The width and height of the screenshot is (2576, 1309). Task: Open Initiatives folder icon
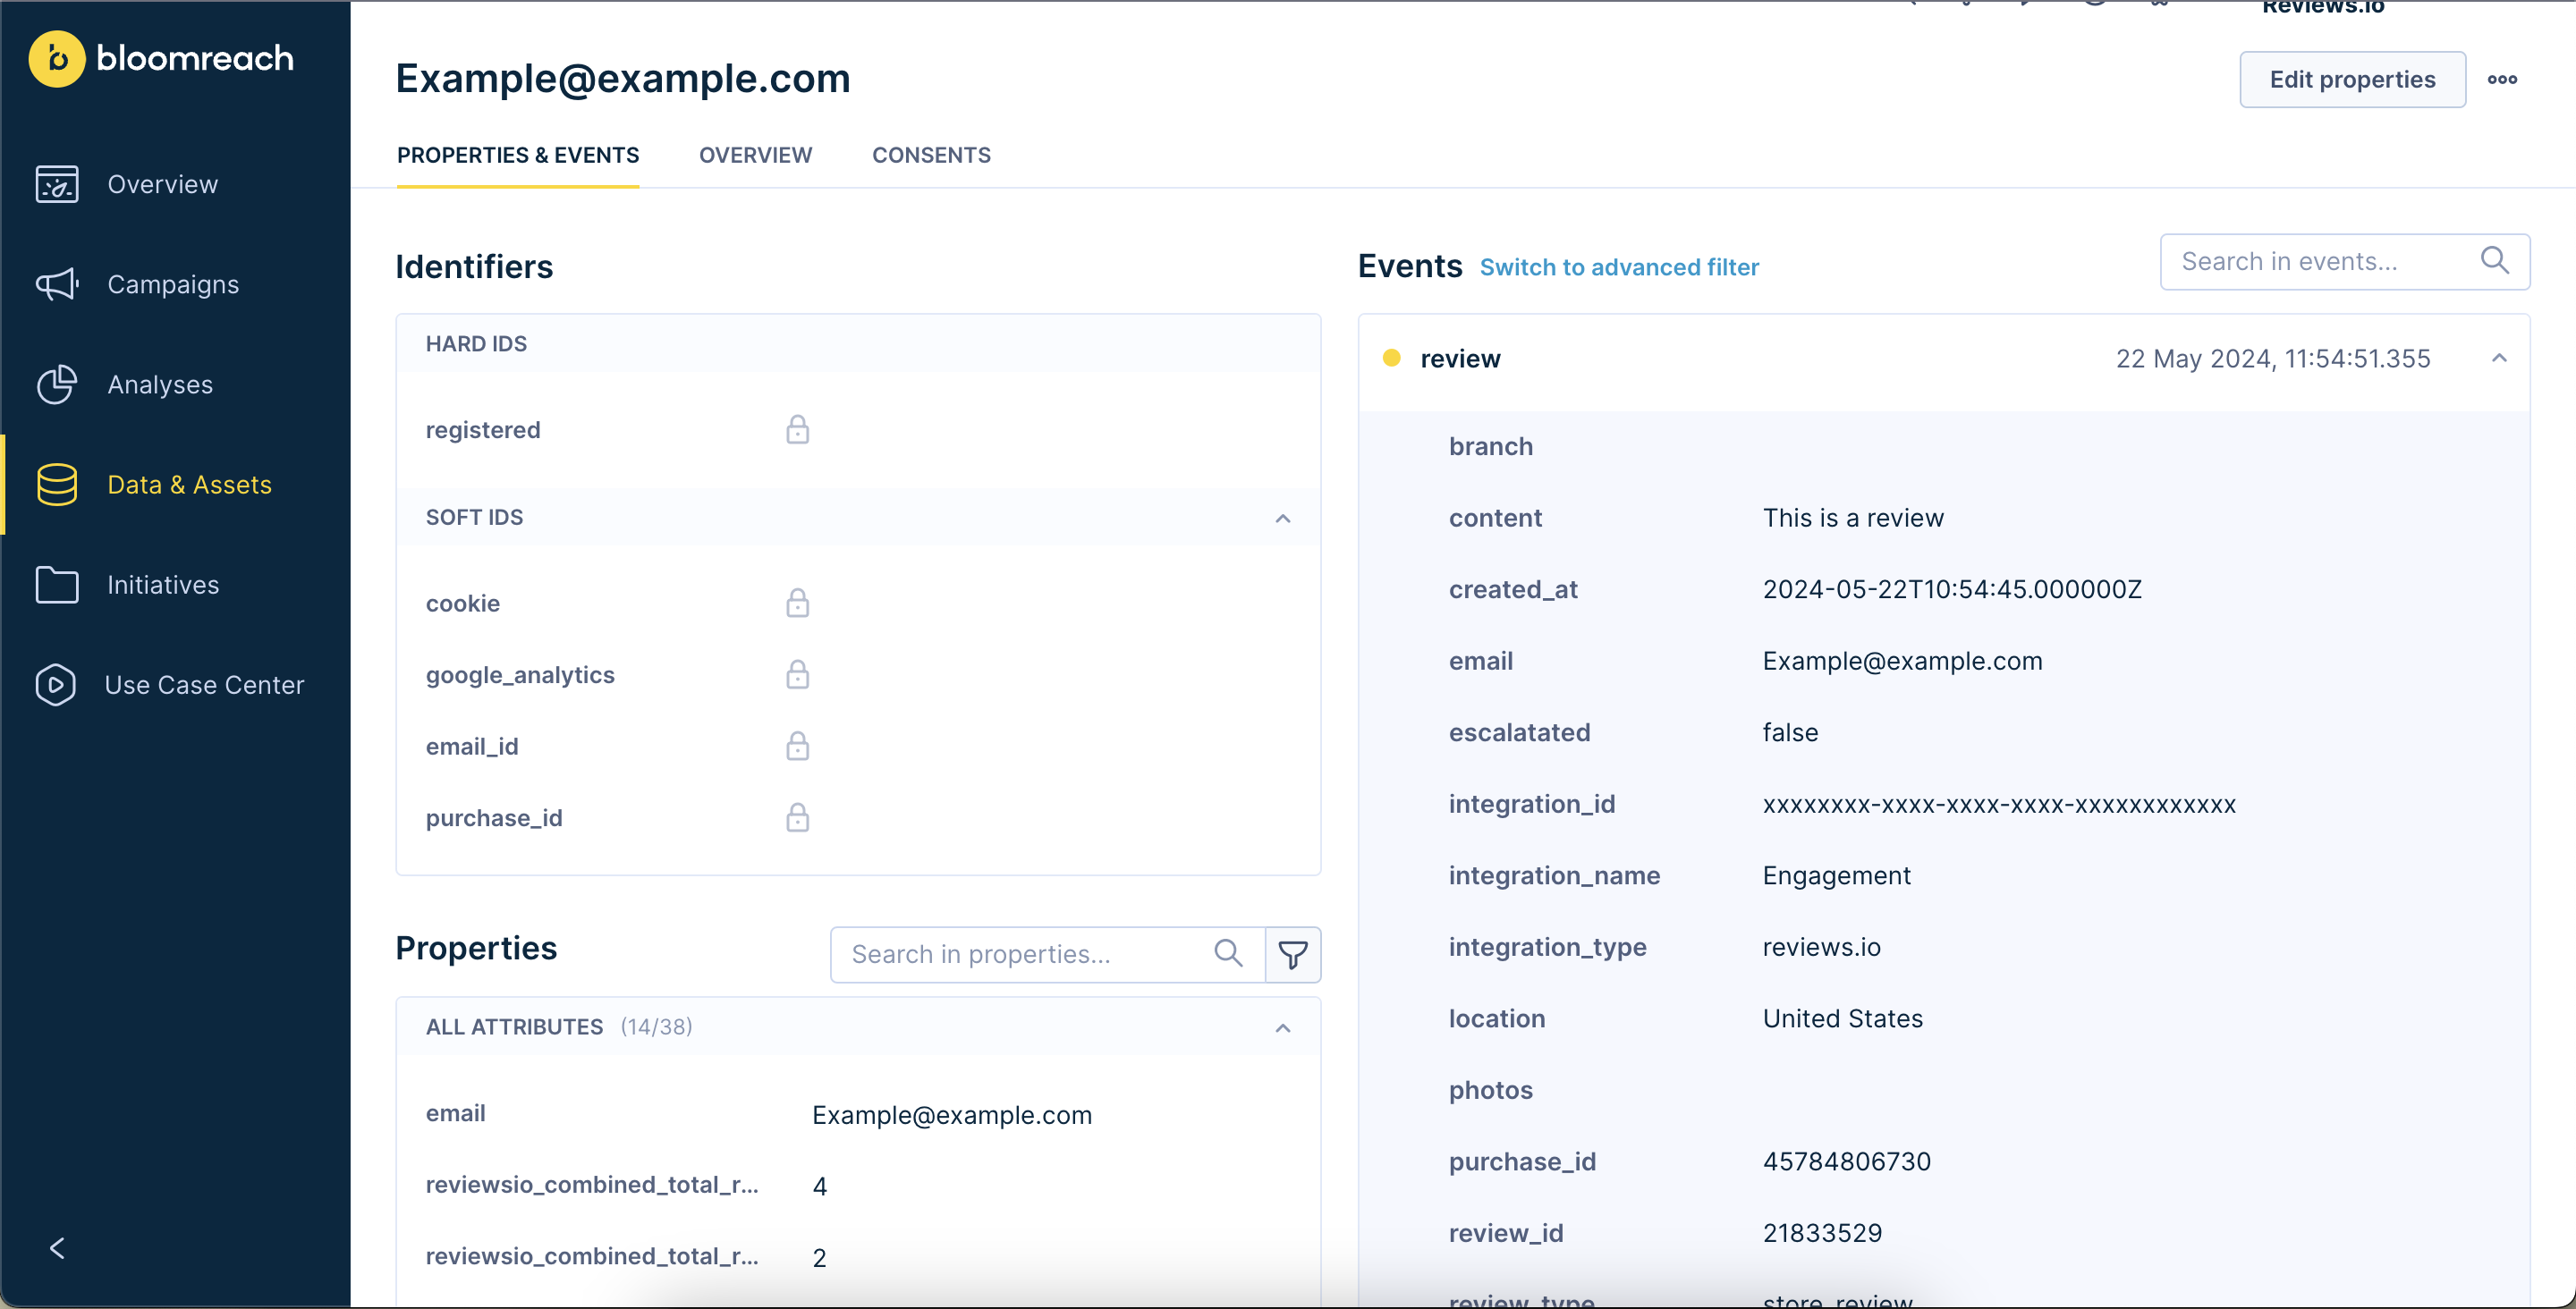tap(57, 584)
